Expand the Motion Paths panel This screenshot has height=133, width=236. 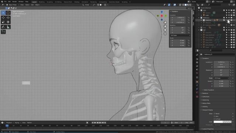click(x=206, y=103)
